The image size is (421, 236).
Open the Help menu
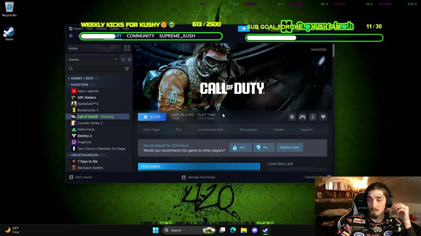126,29
